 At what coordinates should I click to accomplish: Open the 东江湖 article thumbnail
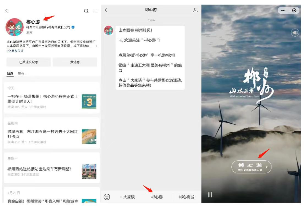click(89, 136)
